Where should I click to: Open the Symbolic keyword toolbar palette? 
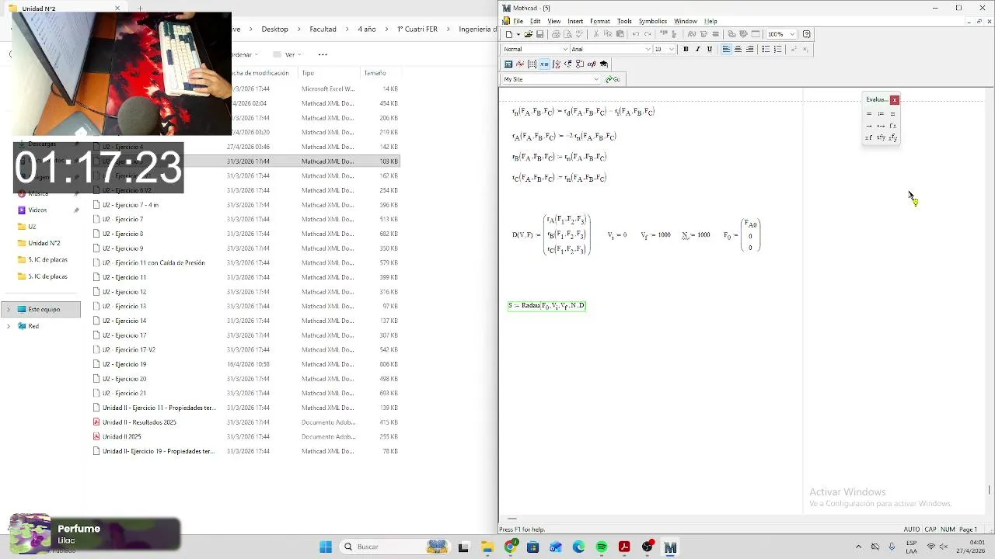click(604, 64)
